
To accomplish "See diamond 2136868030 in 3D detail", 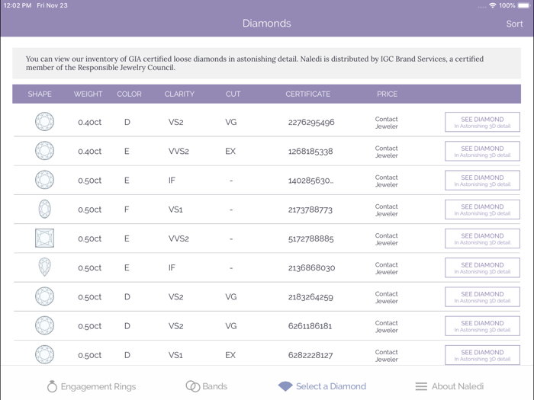I will point(482,267).
